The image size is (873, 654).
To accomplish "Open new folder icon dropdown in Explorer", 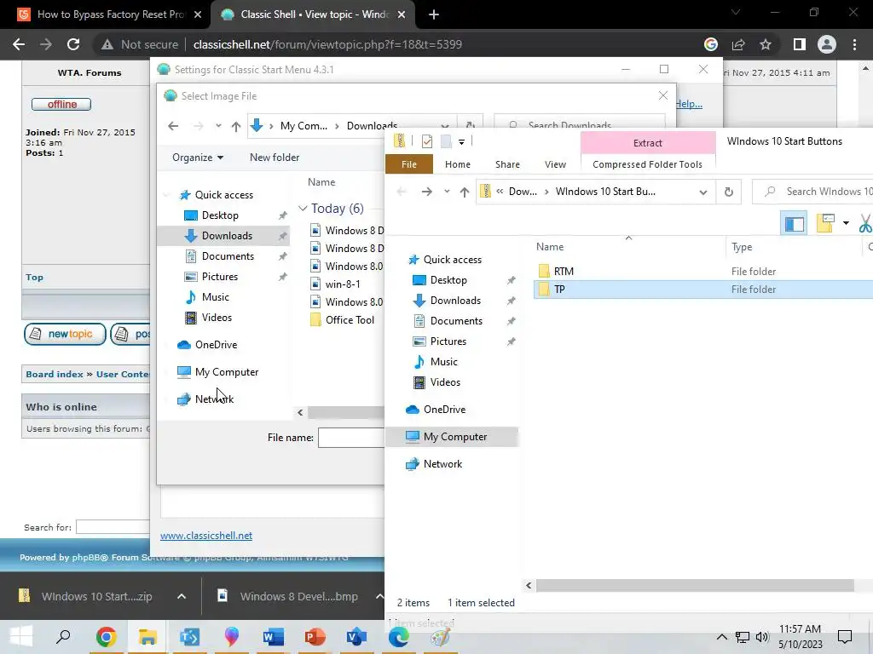I will pos(846,223).
